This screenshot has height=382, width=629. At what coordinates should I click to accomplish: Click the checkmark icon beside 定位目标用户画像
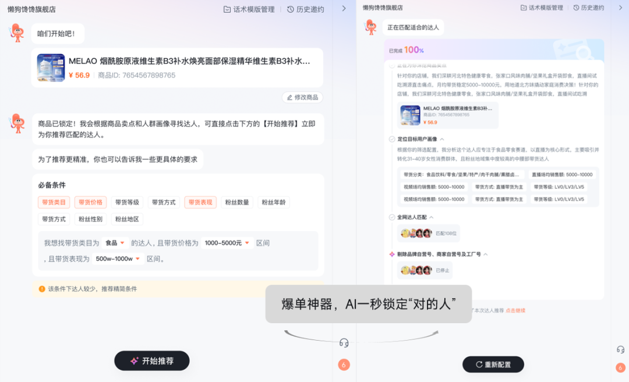(x=392, y=139)
